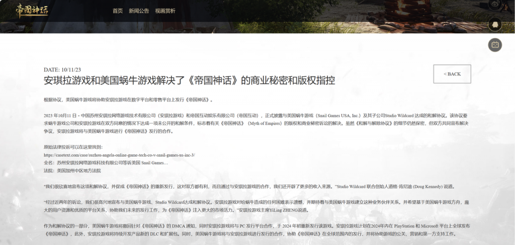Click the line 法院: 美国加州中区地方法院
Image resolution: width=515 pixels, height=245 pixels.
coord(72,171)
